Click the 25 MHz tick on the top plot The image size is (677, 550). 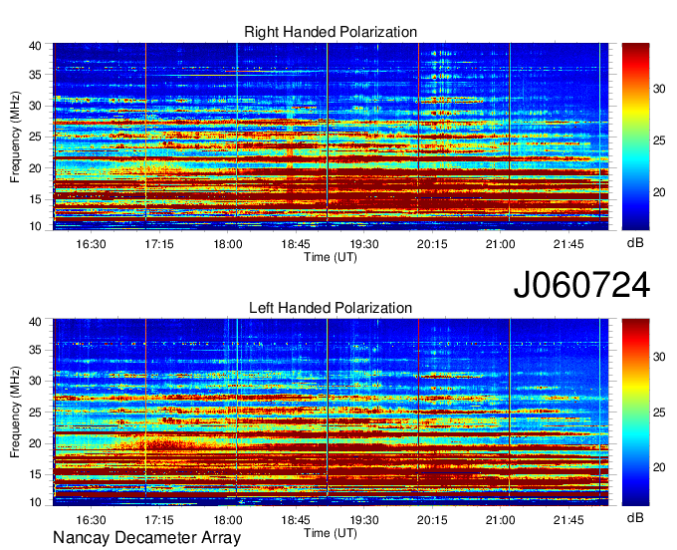36,137
